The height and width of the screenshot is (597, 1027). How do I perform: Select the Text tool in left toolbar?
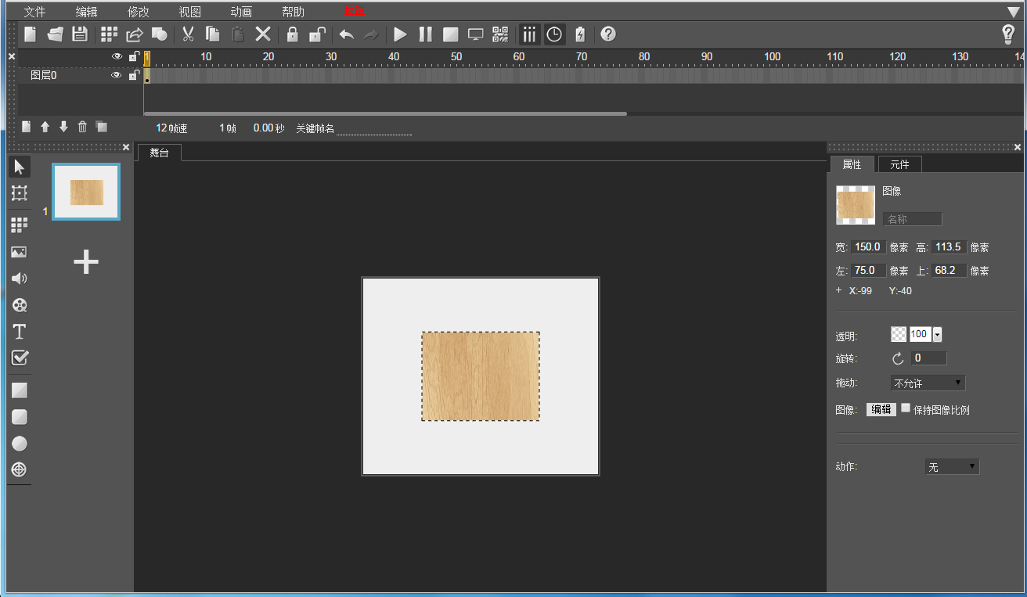20,332
